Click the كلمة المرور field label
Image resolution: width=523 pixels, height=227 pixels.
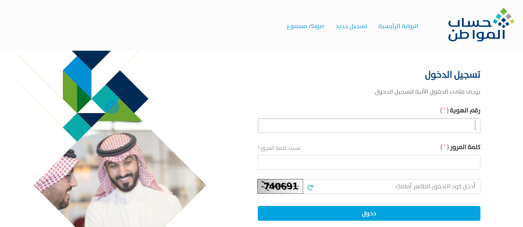click(x=465, y=147)
